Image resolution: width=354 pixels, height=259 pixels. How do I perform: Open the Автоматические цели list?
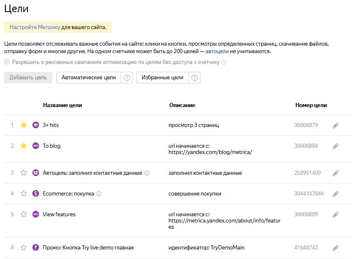pyautogui.click(x=89, y=78)
